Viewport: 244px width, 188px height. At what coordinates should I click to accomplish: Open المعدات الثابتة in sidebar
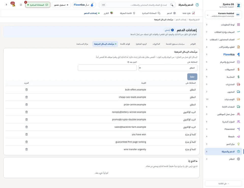point(223,107)
